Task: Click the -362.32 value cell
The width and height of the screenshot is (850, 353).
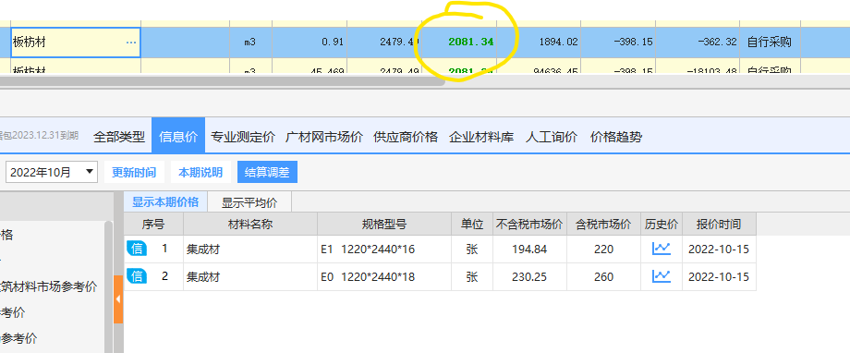Action: tap(717, 43)
